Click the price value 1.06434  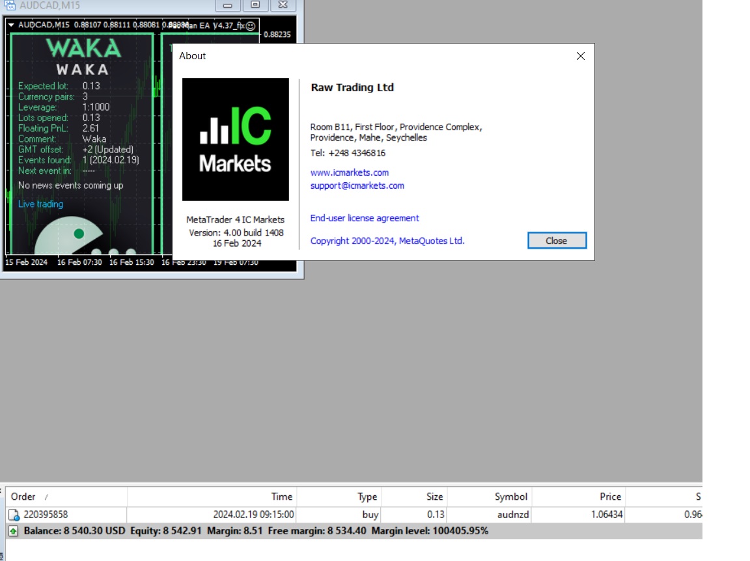click(x=607, y=515)
